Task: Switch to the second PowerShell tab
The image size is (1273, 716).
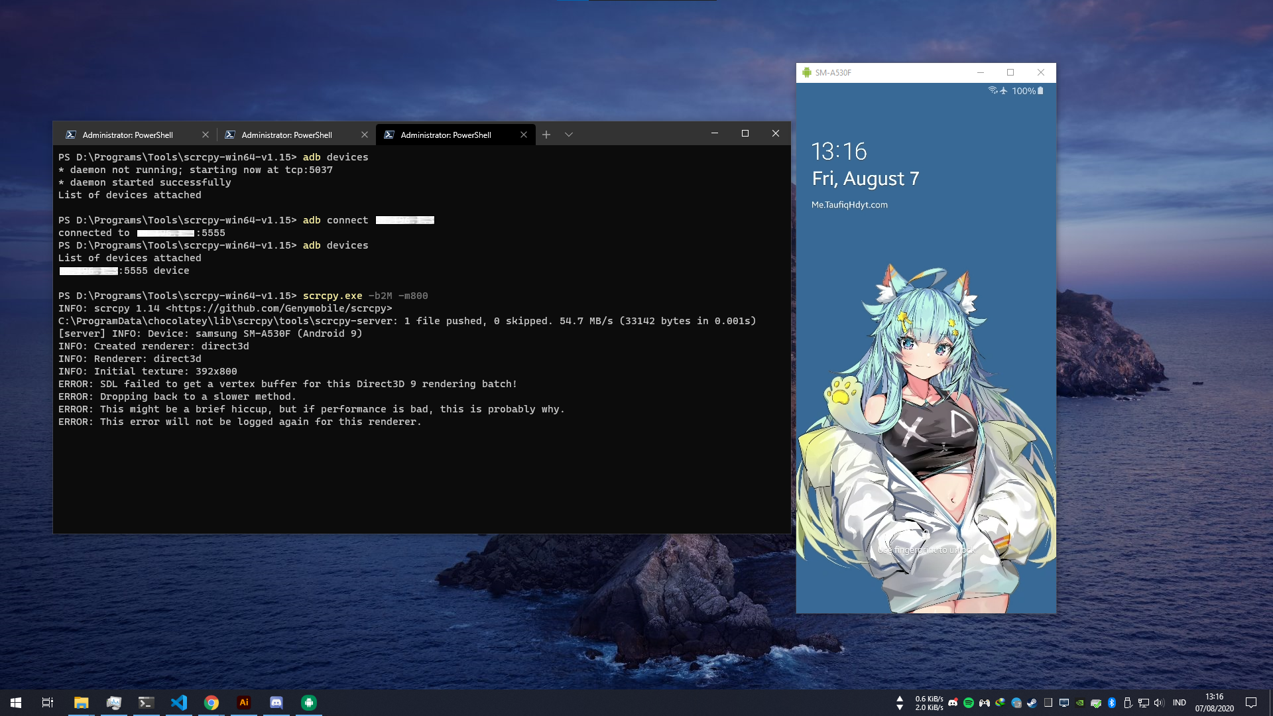Action: tap(287, 135)
